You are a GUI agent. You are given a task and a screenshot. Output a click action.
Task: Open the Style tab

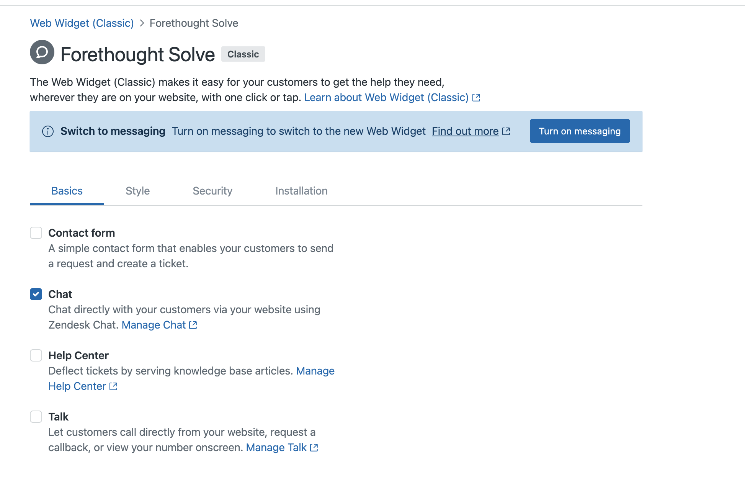coord(138,191)
